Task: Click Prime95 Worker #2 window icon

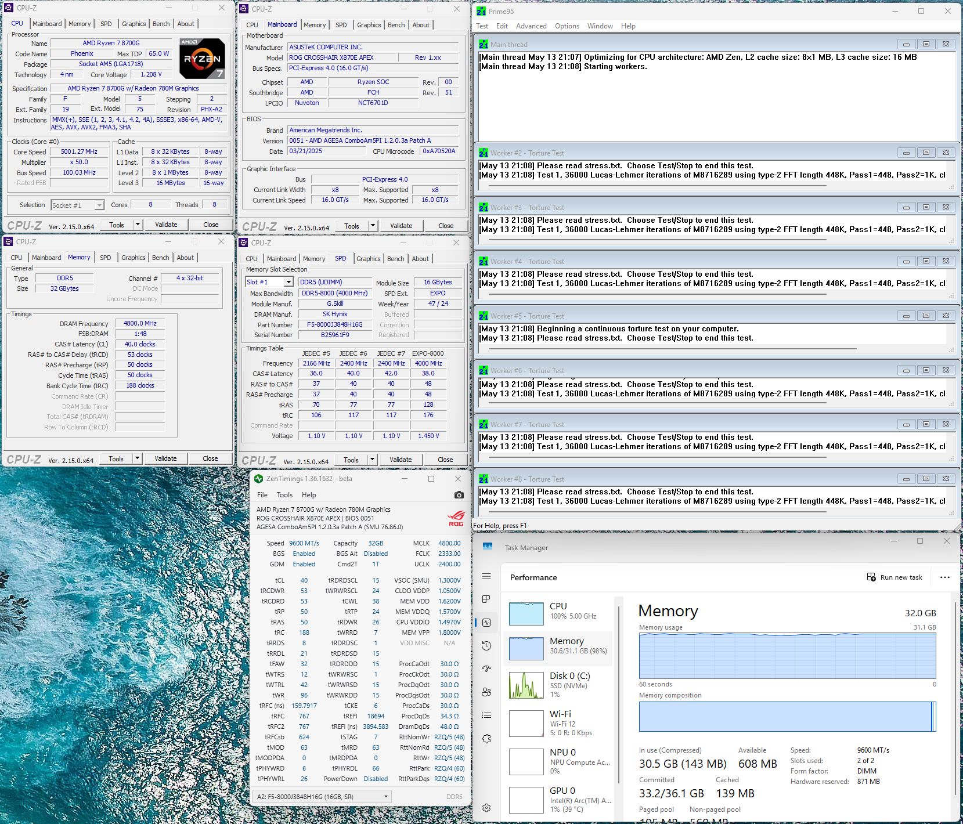Action: 484,153
